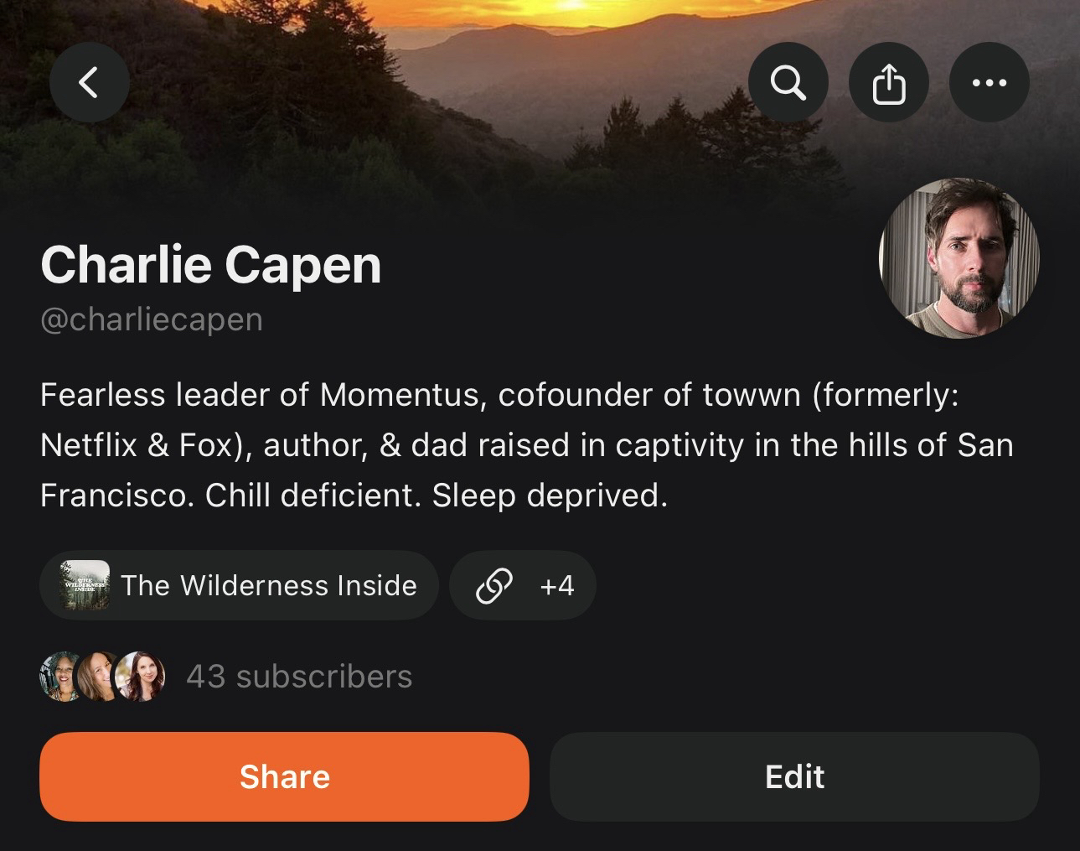Screen dimensions: 1080x851
Task: Tap the +4 count label
Action: point(557,585)
